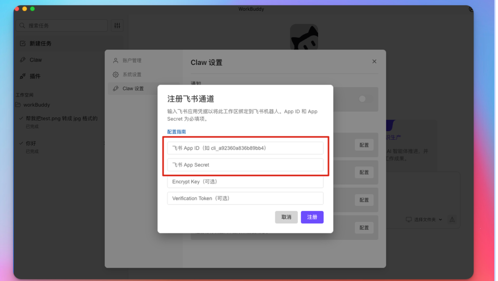Click the 账户管理 person icon
This screenshot has height=281, width=498.
116,61
